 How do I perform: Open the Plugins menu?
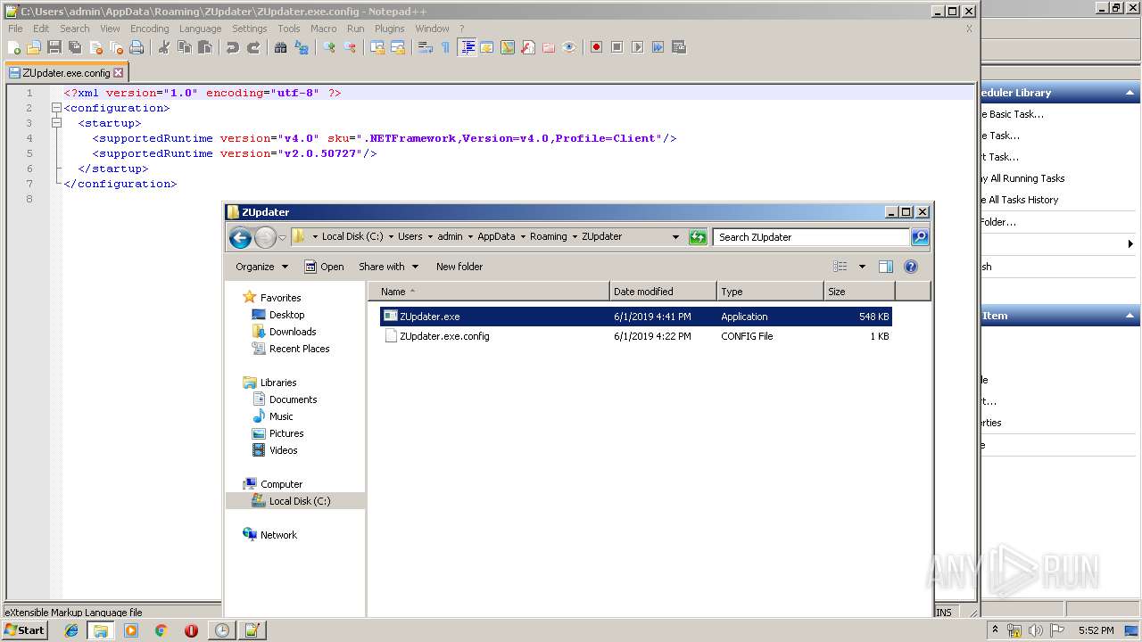pyautogui.click(x=389, y=29)
